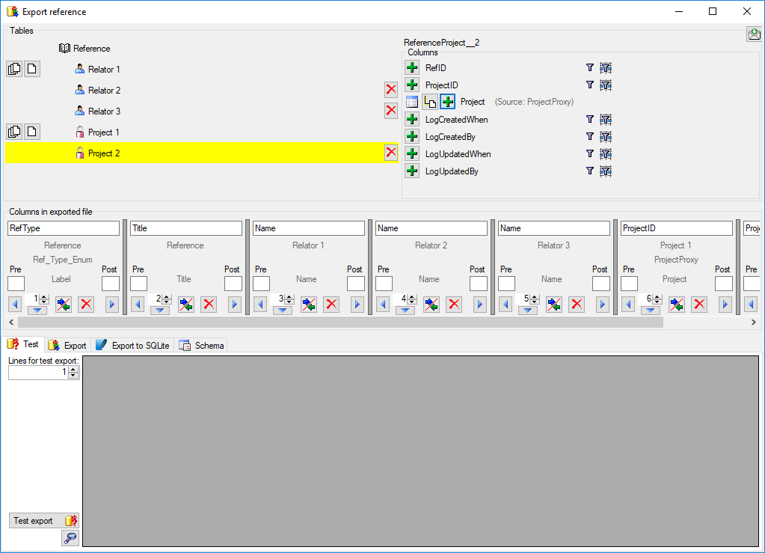Add new page icon beside Relator 1
The height and width of the screenshot is (553, 765).
tap(32, 69)
